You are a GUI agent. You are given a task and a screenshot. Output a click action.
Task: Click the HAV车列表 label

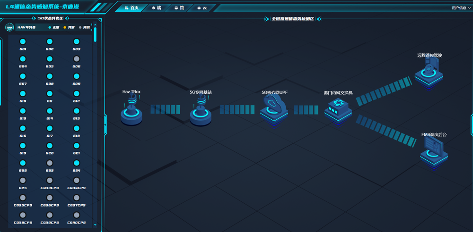coord(26,27)
